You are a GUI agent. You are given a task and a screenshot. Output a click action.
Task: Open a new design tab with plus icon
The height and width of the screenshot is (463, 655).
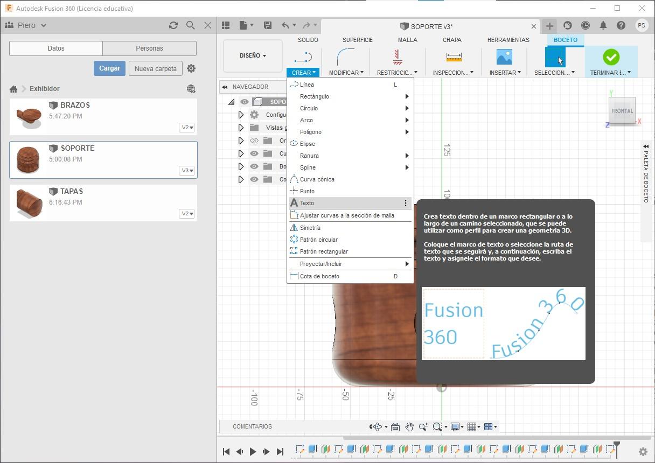549,25
